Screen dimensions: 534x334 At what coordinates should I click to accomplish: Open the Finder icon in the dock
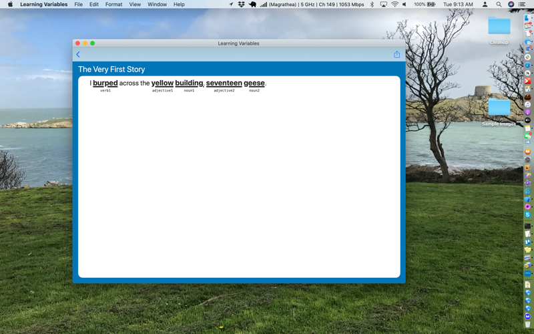tap(527, 18)
